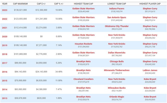Screen dimensions: 167x103
Task: Click the Houston Rockets link
Action: click(x=83, y=44)
